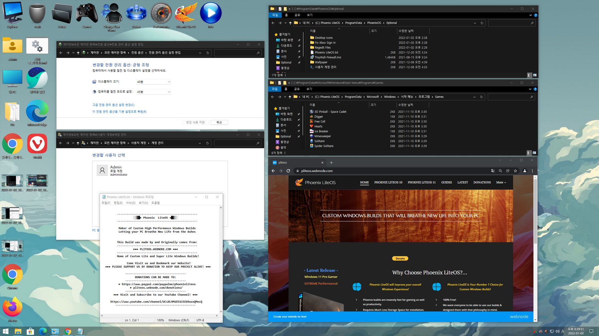This screenshot has width=599, height=336.
Task: Open the Power desktop icon
Action: [x=136, y=15]
